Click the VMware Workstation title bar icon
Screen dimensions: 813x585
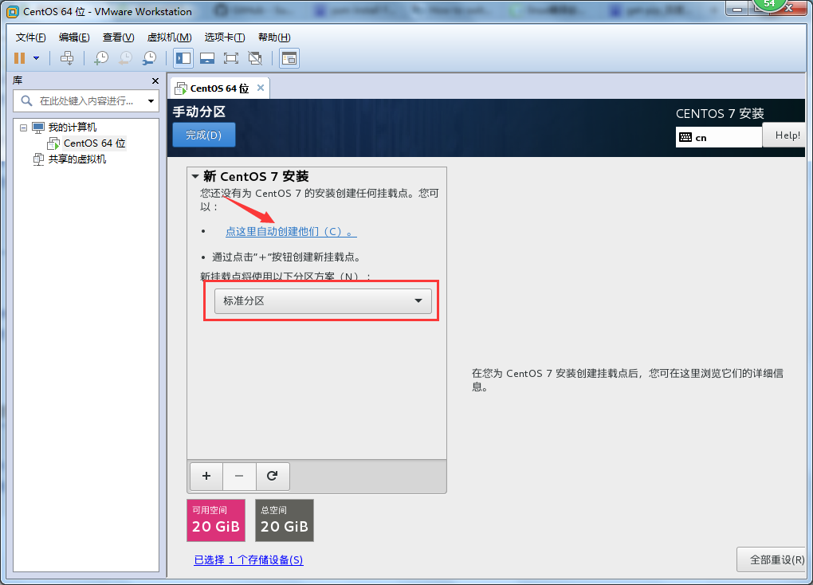13,11
